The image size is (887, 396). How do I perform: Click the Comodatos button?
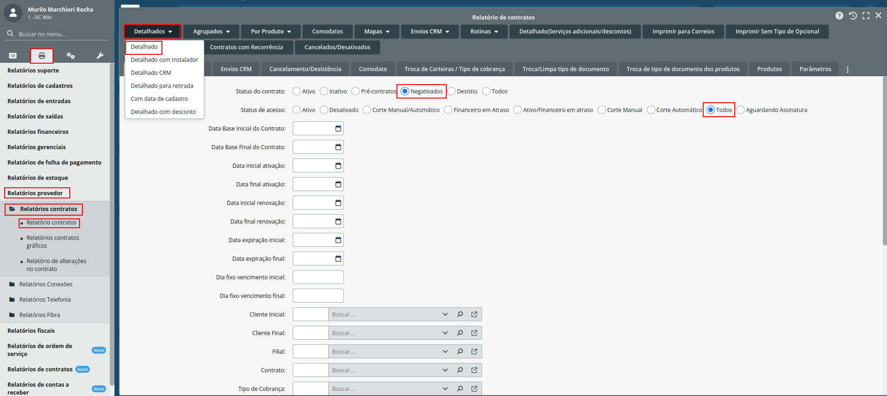coord(328,32)
